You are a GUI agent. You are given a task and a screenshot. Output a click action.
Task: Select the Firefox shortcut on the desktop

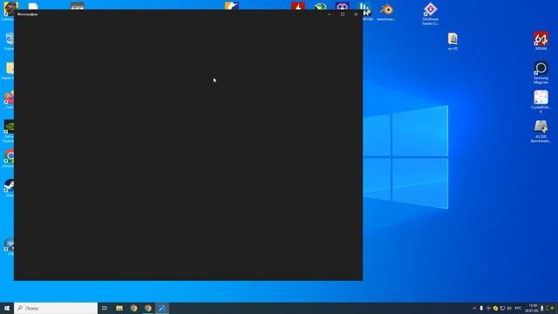coord(10,99)
